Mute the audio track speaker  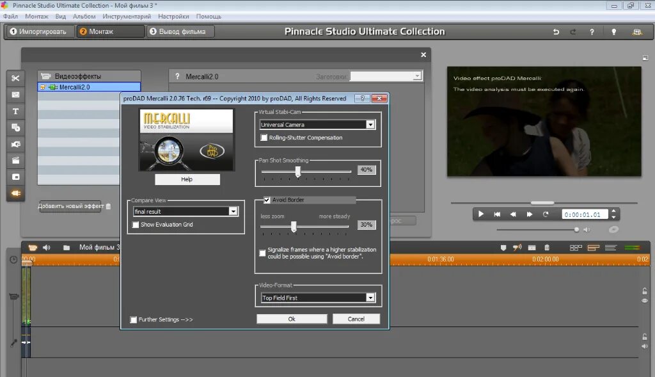point(645,346)
